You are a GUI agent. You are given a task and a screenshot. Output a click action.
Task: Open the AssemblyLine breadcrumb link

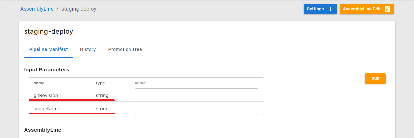click(x=37, y=9)
